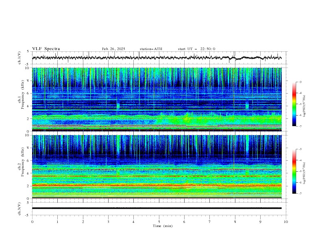Viewport: 322px width, 249px height.
Task: Click the "-3" label on ch.1 colorbar
Action: (x=300, y=82)
